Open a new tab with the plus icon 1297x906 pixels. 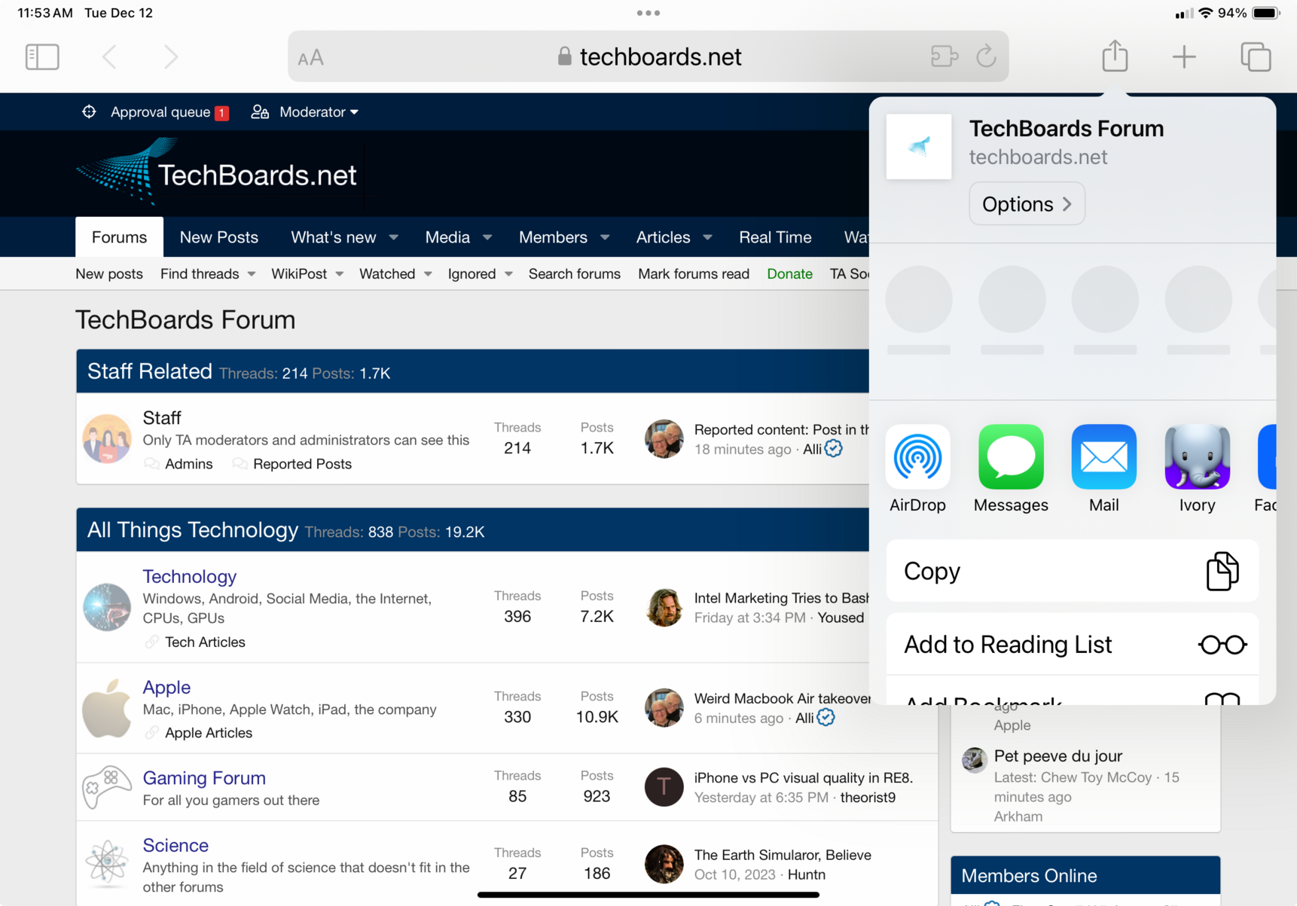click(1183, 57)
